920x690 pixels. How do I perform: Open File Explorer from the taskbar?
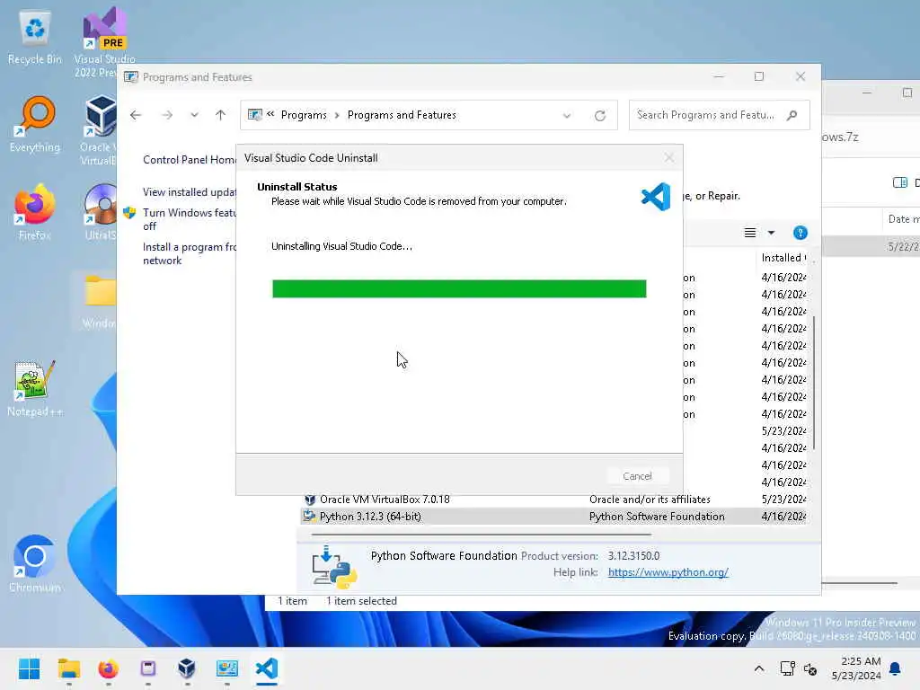[68, 668]
